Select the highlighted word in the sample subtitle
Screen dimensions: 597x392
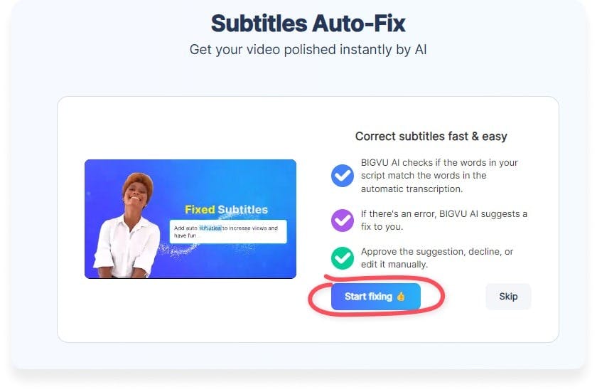[210, 228]
